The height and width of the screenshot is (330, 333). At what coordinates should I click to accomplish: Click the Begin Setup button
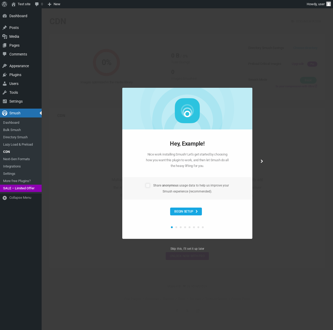(186, 211)
